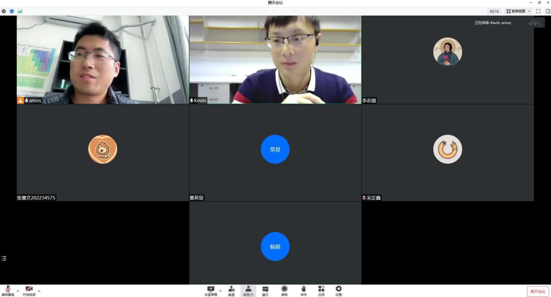
Task: Enter fullscreen mode icon
Action: (538, 11)
